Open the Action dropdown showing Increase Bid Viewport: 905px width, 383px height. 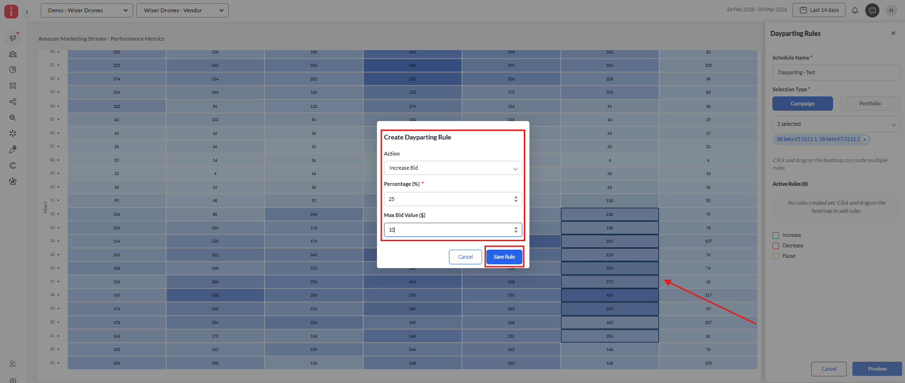pos(453,168)
